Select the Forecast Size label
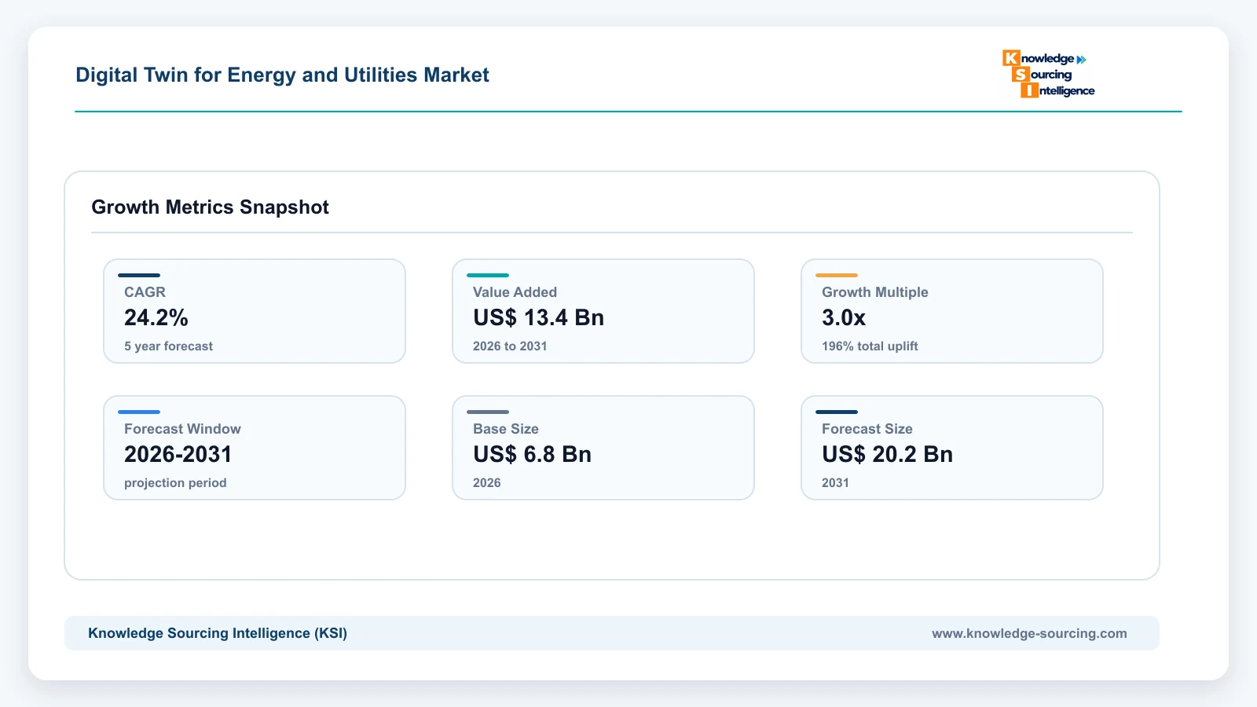1257x707 pixels. coord(867,429)
